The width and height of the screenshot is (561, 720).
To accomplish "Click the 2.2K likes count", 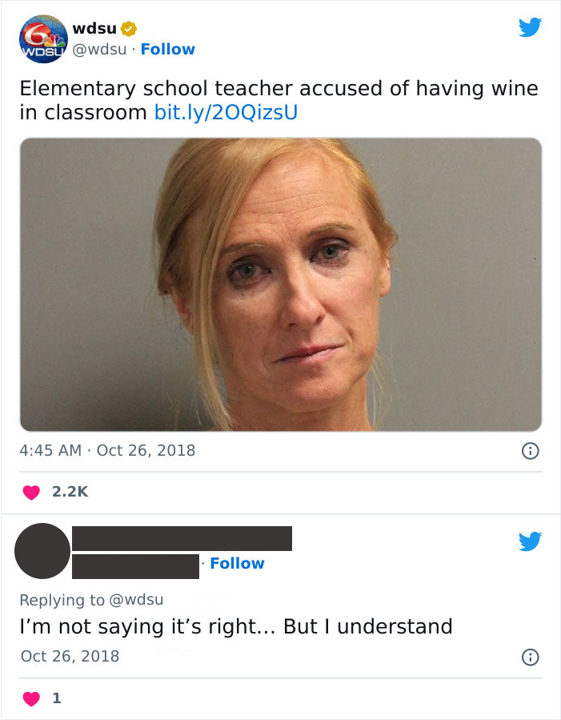I will (70, 493).
